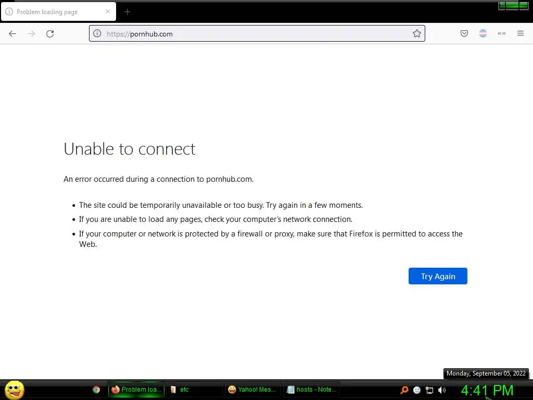Image resolution: width=533 pixels, height=400 pixels.
Task: Click the bullet about checking network connection
Action: (215, 219)
